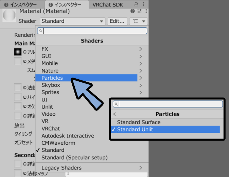Switch to the VRChat SDK tab
Image resolution: width=229 pixels, height=177 pixels.
click(x=108, y=5)
